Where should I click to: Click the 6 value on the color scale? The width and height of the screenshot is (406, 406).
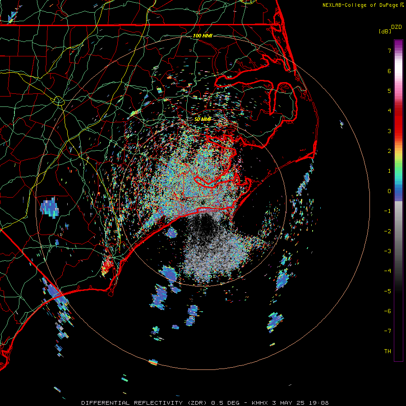tap(389, 71)
